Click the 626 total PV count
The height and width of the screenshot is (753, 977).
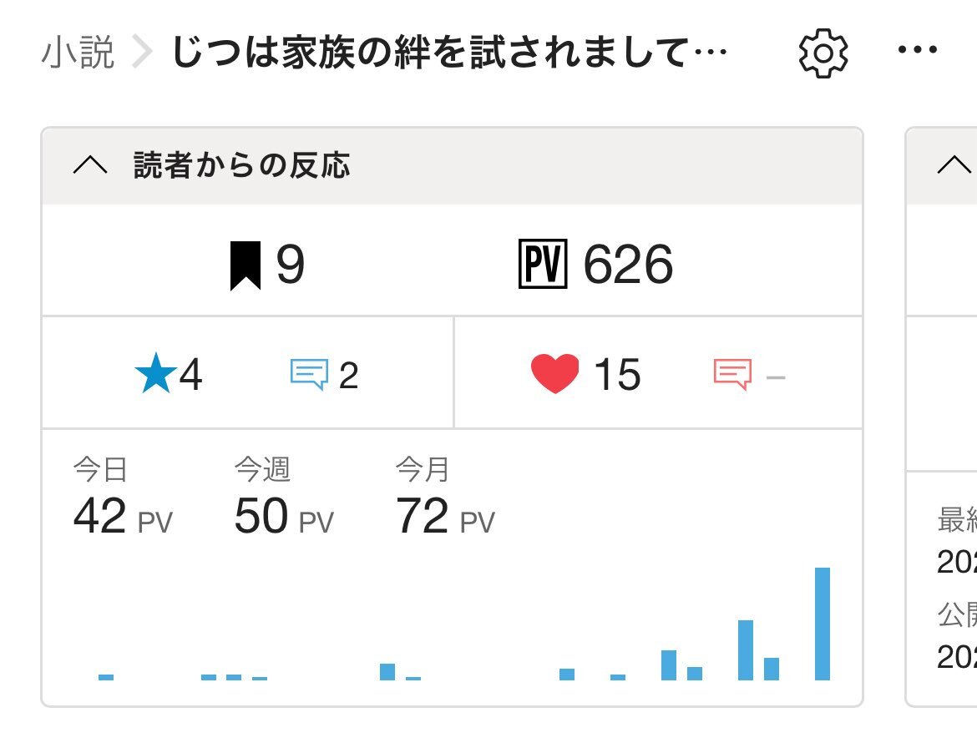(628, 265)
